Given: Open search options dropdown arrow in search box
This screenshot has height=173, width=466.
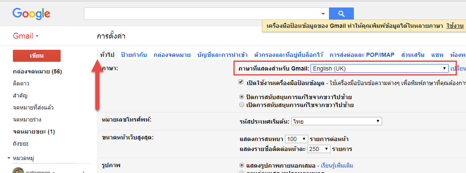Looking at the screenshot, I should tap(323, 14).
